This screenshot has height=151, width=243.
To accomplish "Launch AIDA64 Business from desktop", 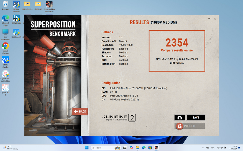I will click(x=16, y=7).
